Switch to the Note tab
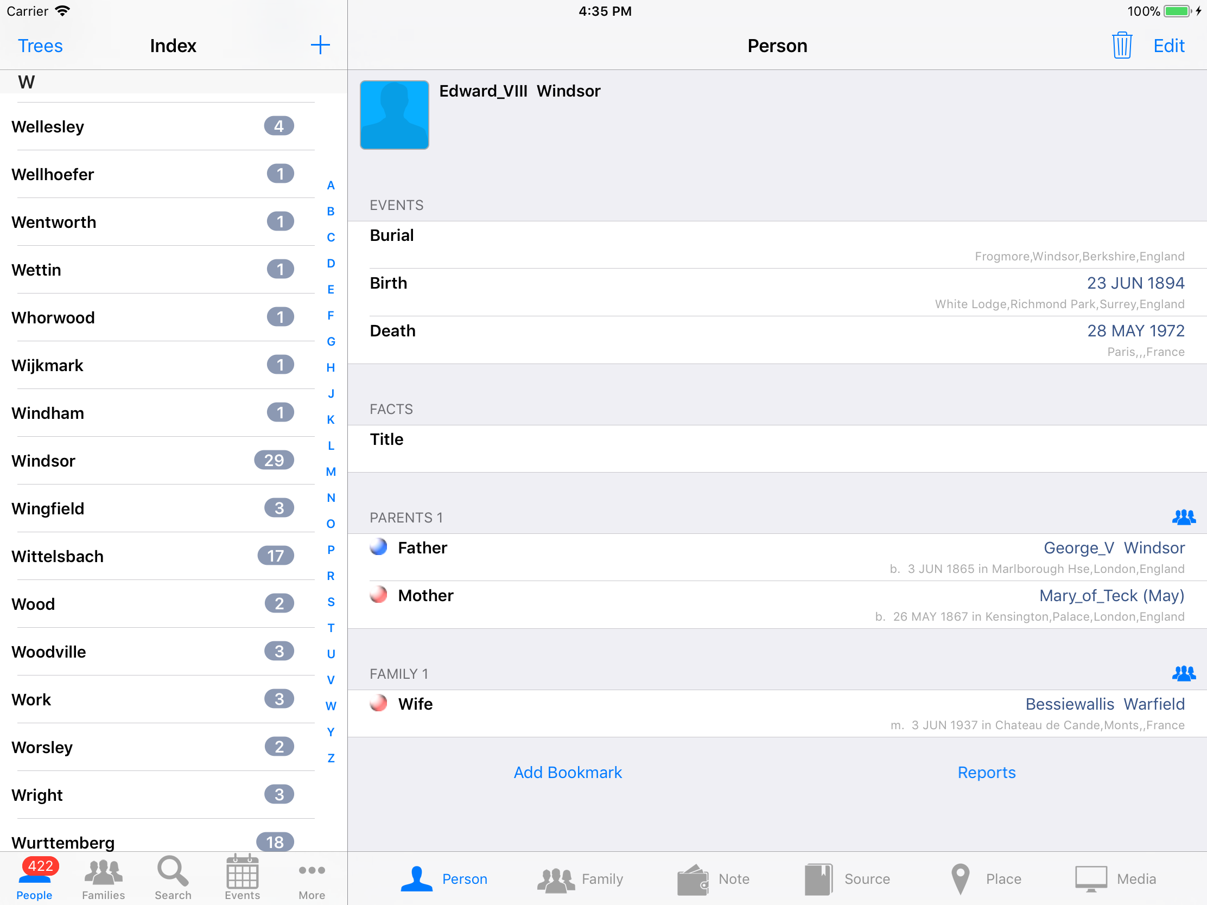 pyautogui.click(x=713, y=878)
